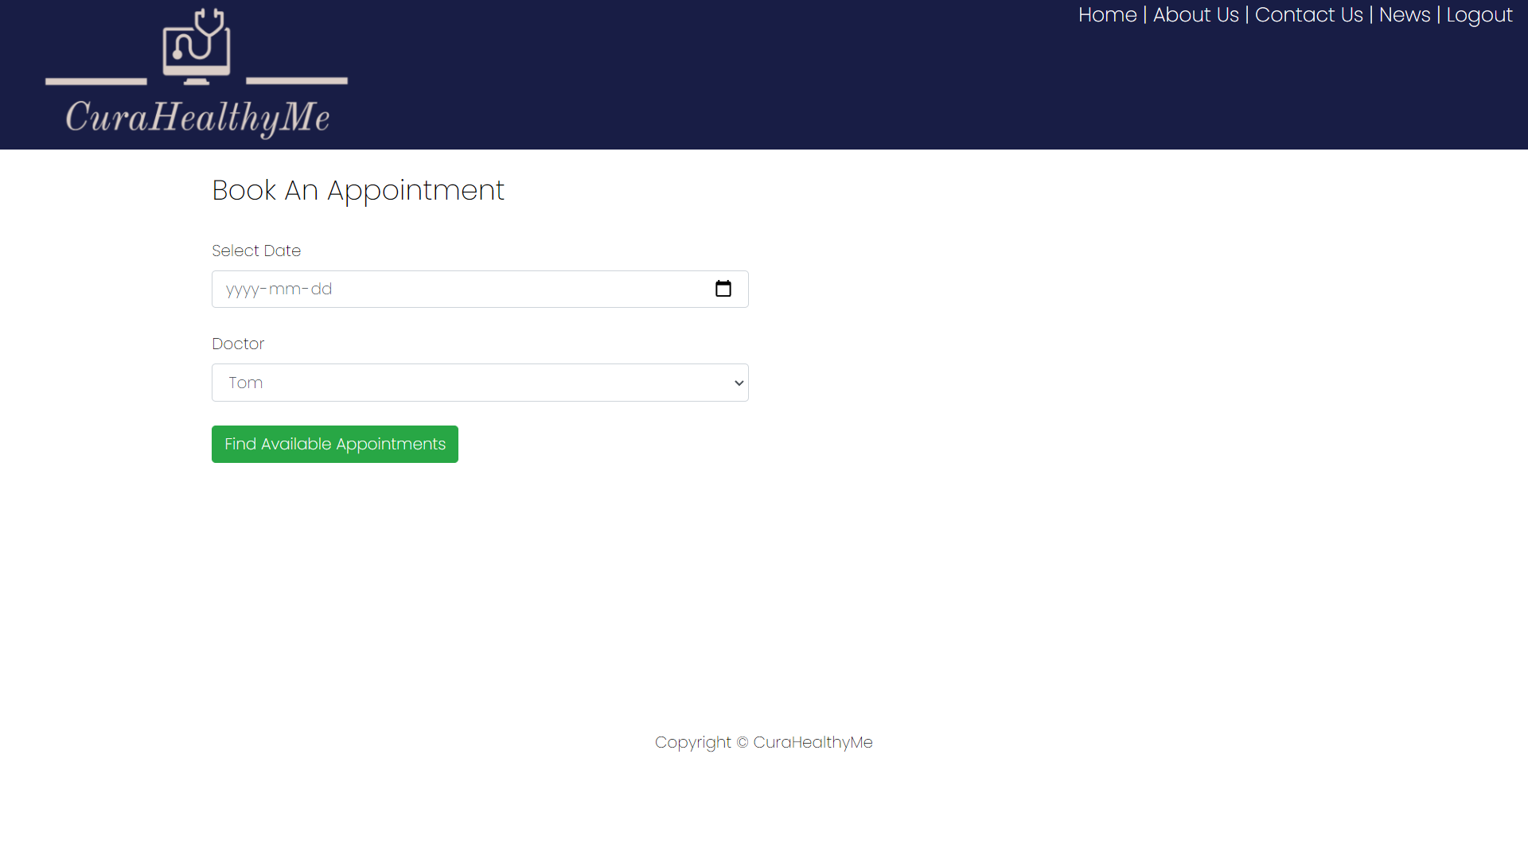The width and height of the screenshot is (1528, 859).
Task: Open the calendar date picker icon
Action: [x=723, y=289]
